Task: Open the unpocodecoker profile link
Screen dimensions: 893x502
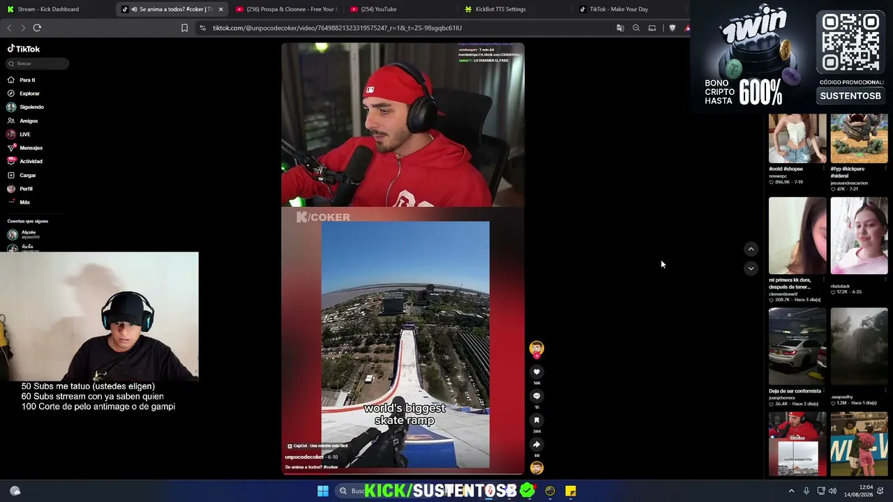Action: coord(304,457)
